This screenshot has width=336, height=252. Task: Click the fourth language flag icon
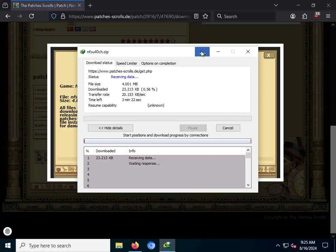click(x=93, y=29)
